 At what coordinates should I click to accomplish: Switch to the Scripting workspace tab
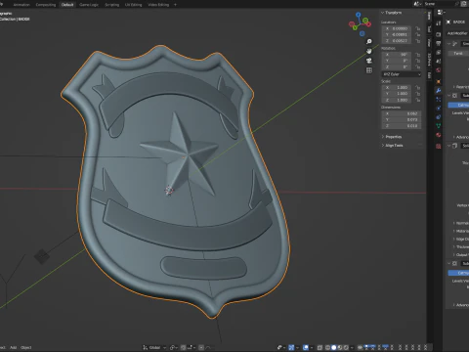[x=111, y=5]
